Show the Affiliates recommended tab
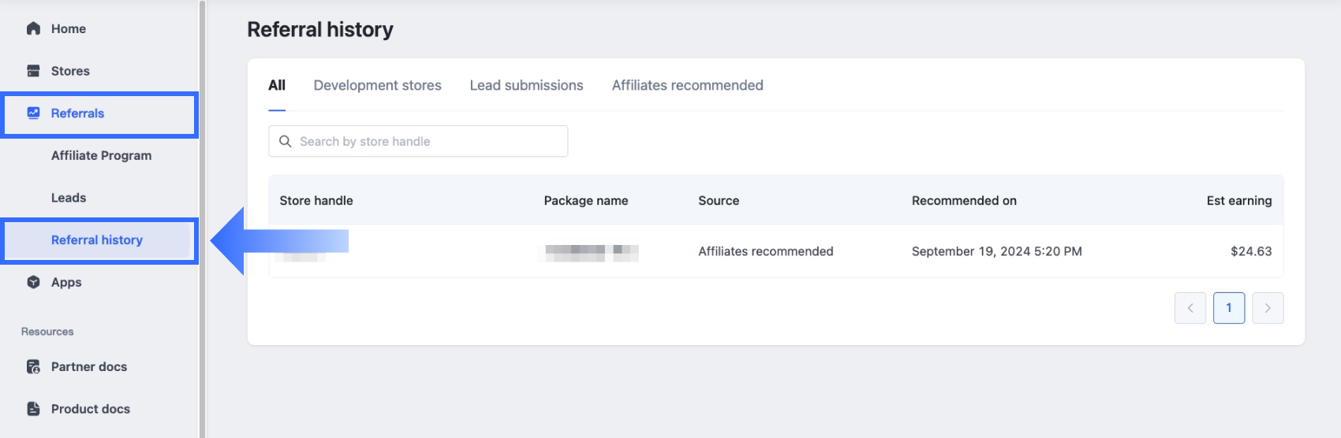This screenshot has width=1341, height=438. [x=687, y=85]
